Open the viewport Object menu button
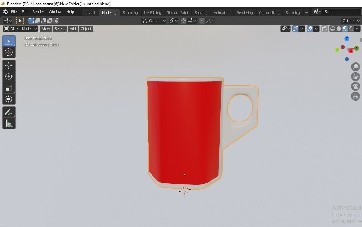Screen dimensions: 362x227 click(x=86, y=29)
